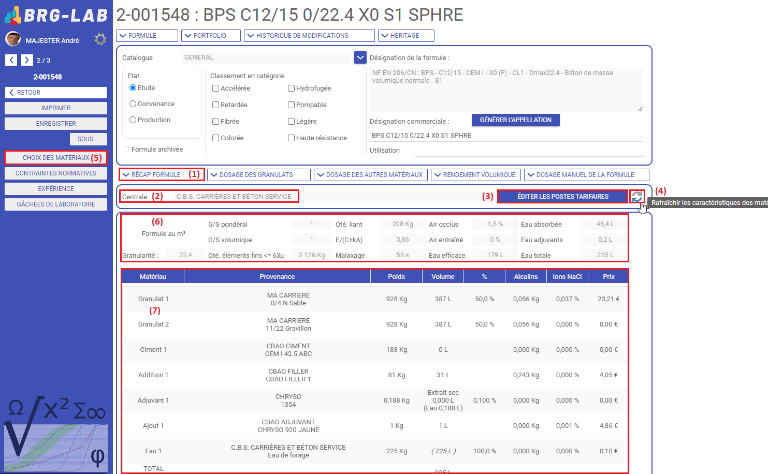Open GÂCHÉES DE LABORATOIRE menu
Image resolution: width=768 pixels, height=474 pixels.
point(56,204)
